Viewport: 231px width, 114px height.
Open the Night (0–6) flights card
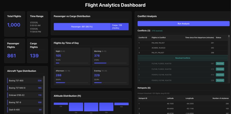click(x=72, y=56)
